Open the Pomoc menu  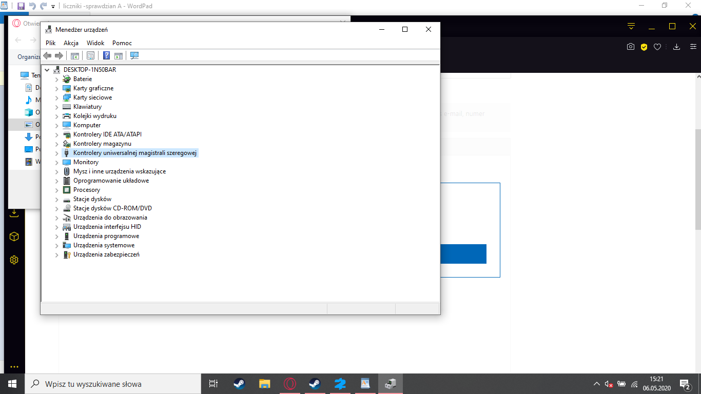(x=122, y=43)
